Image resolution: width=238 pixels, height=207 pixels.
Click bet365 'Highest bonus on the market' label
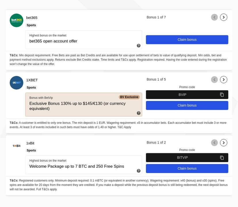pyautogui.click(x=48, y=35)
